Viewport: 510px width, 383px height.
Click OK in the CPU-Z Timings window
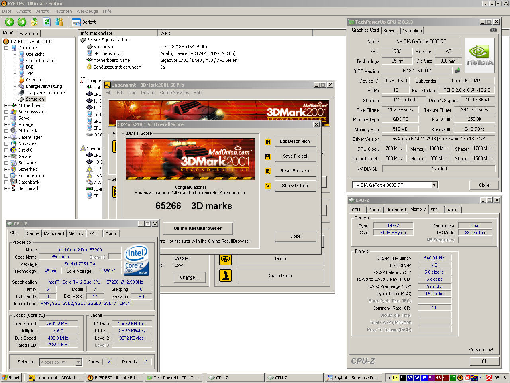click(x=484, y=361)
